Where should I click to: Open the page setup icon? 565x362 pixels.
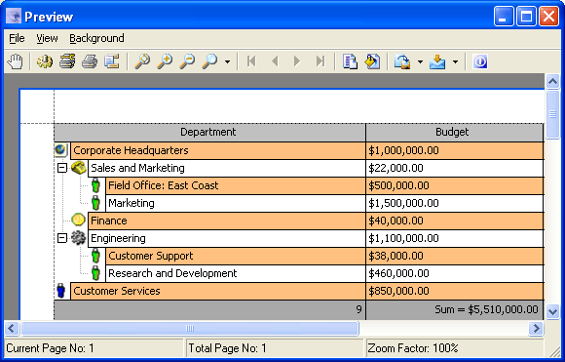tap(112, 61)
